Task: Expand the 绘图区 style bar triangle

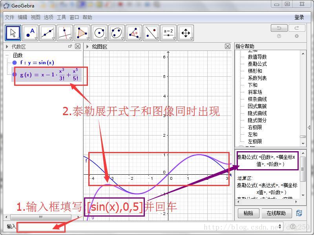Action: click(x=87, y=47)
